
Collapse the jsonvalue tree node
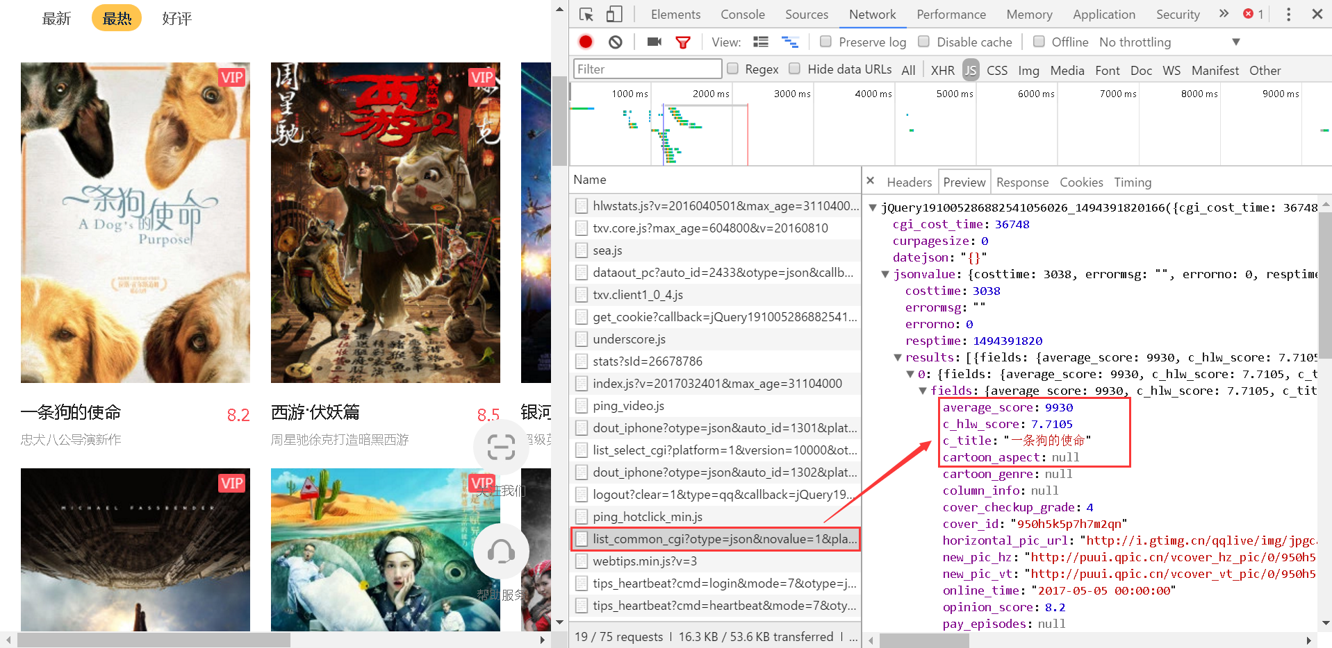[885, 274]
